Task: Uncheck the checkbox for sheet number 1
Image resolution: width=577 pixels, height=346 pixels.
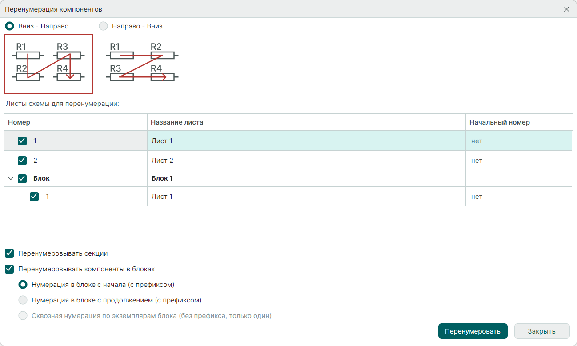Action: pos(22,141)
